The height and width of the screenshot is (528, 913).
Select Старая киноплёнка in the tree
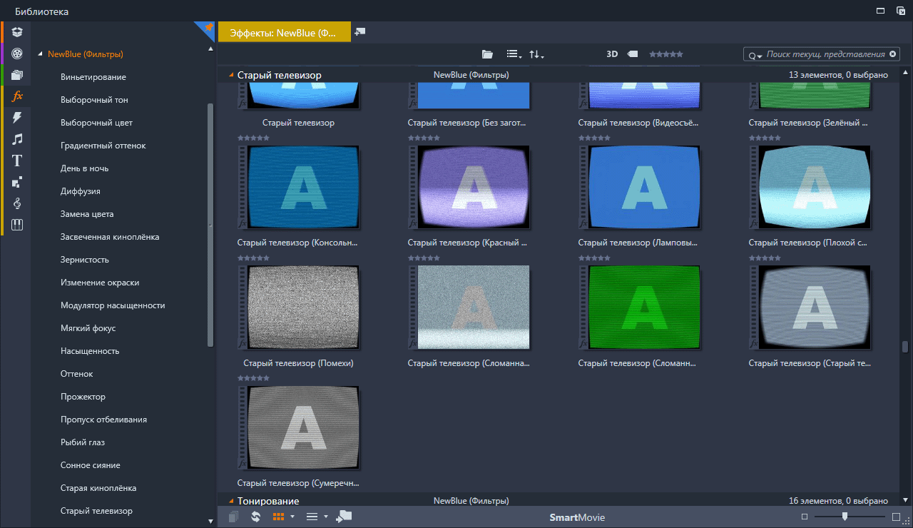(98, 488)
